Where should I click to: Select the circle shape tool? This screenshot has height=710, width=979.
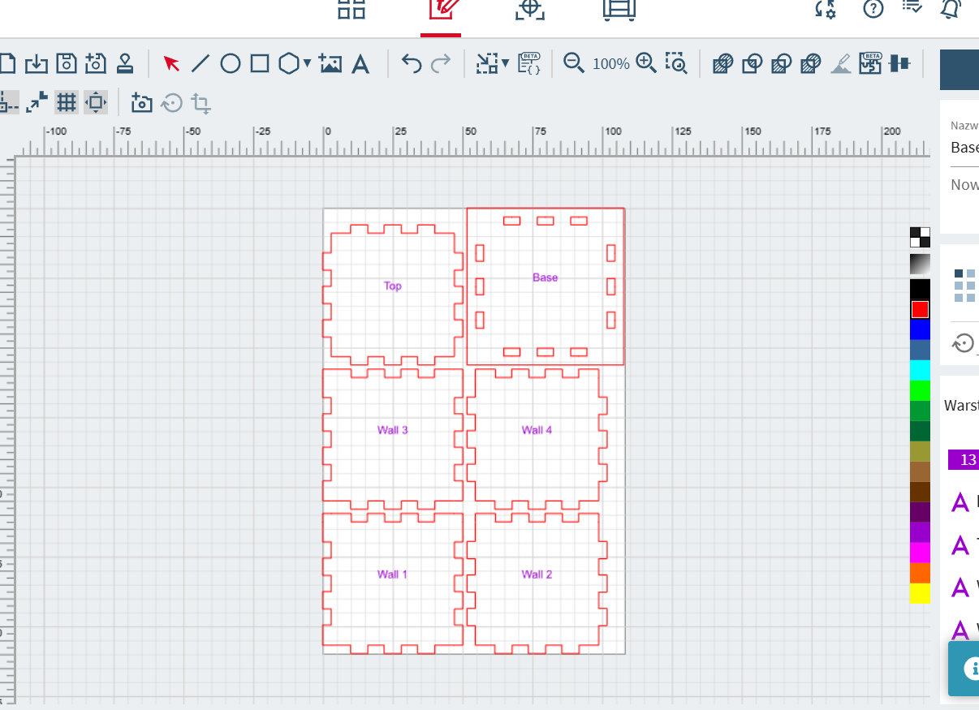click(x=231, y=63)
